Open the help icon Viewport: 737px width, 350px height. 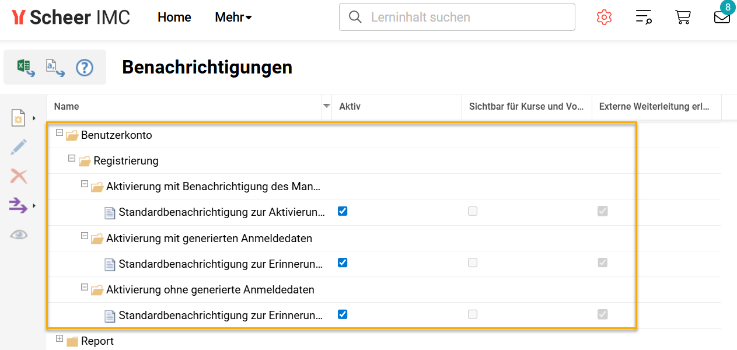pos(84,67)
